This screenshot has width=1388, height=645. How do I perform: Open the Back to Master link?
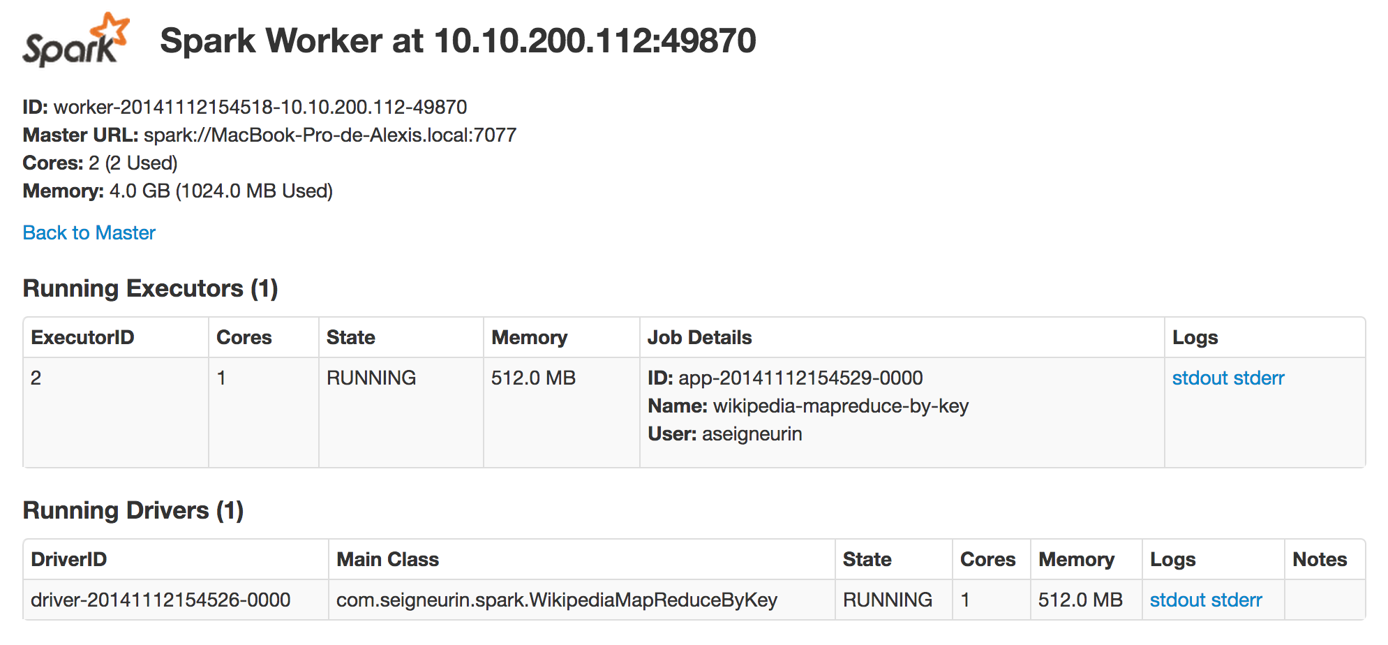pos(89,232)
